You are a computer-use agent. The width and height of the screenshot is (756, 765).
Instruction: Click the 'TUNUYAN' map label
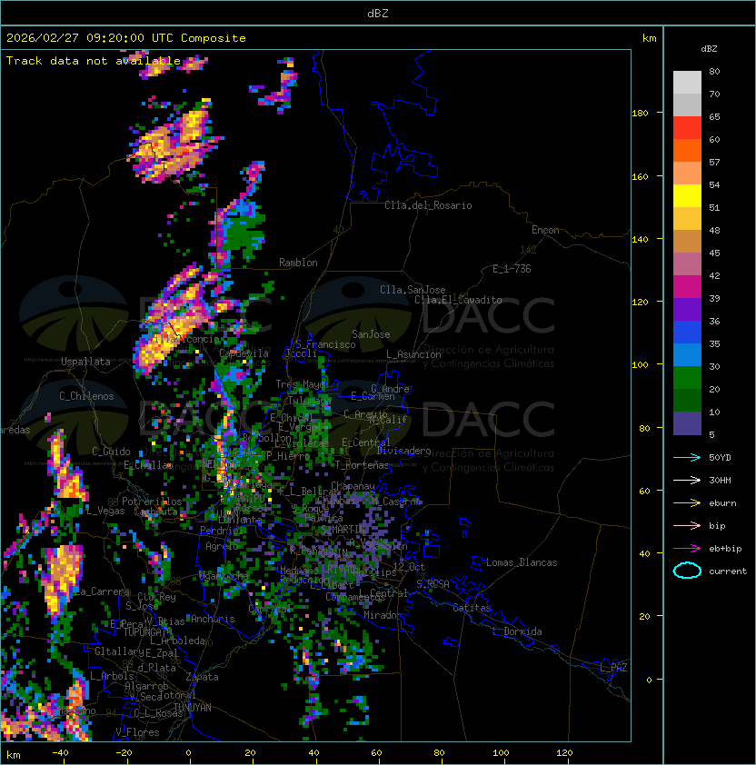(193, 708)
